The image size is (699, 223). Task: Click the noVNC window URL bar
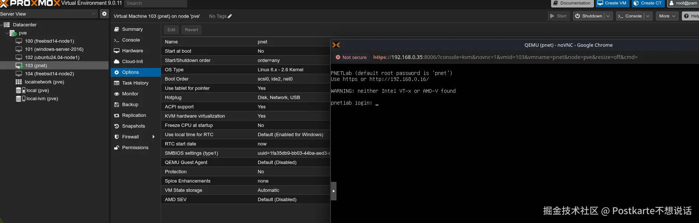505,58
